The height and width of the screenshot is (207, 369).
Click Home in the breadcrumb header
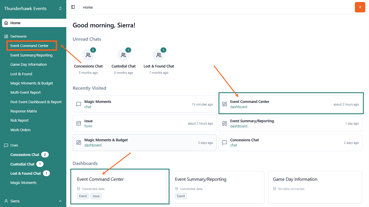coord(88,7)
